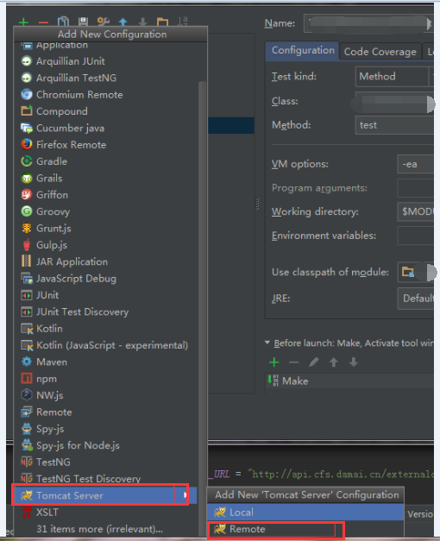This screenshot has height=541, width=440.
Task: Open the Edit Defaults wrench icon
Action: [x=104, y=22]
